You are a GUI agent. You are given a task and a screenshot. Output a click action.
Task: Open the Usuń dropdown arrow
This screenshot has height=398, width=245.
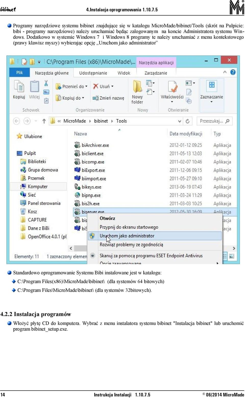(x=112, y=86)
